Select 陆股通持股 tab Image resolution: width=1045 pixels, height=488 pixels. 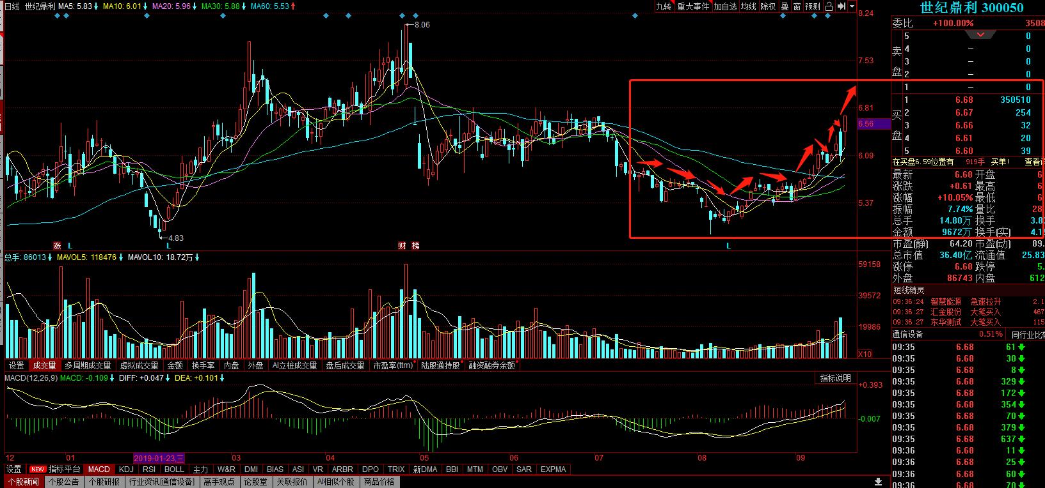(x=440, y=365)
